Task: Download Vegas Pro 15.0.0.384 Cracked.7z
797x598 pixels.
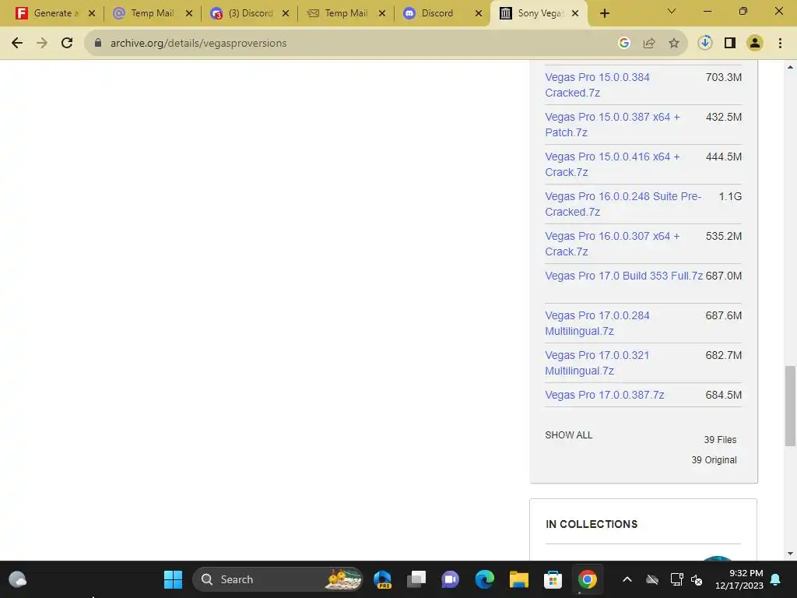Action: point(597,85)
